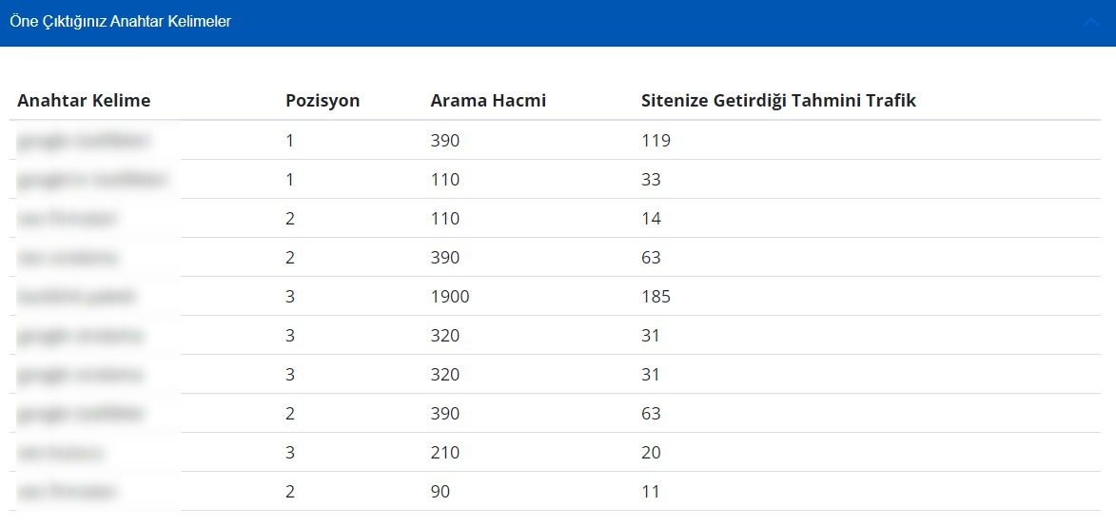Image resolution: width=1116 pixels, height=527 pixels.
Task: Click Sitenize Getirdiği Tahmini Trafik header
Action: [x=778, y=101]
